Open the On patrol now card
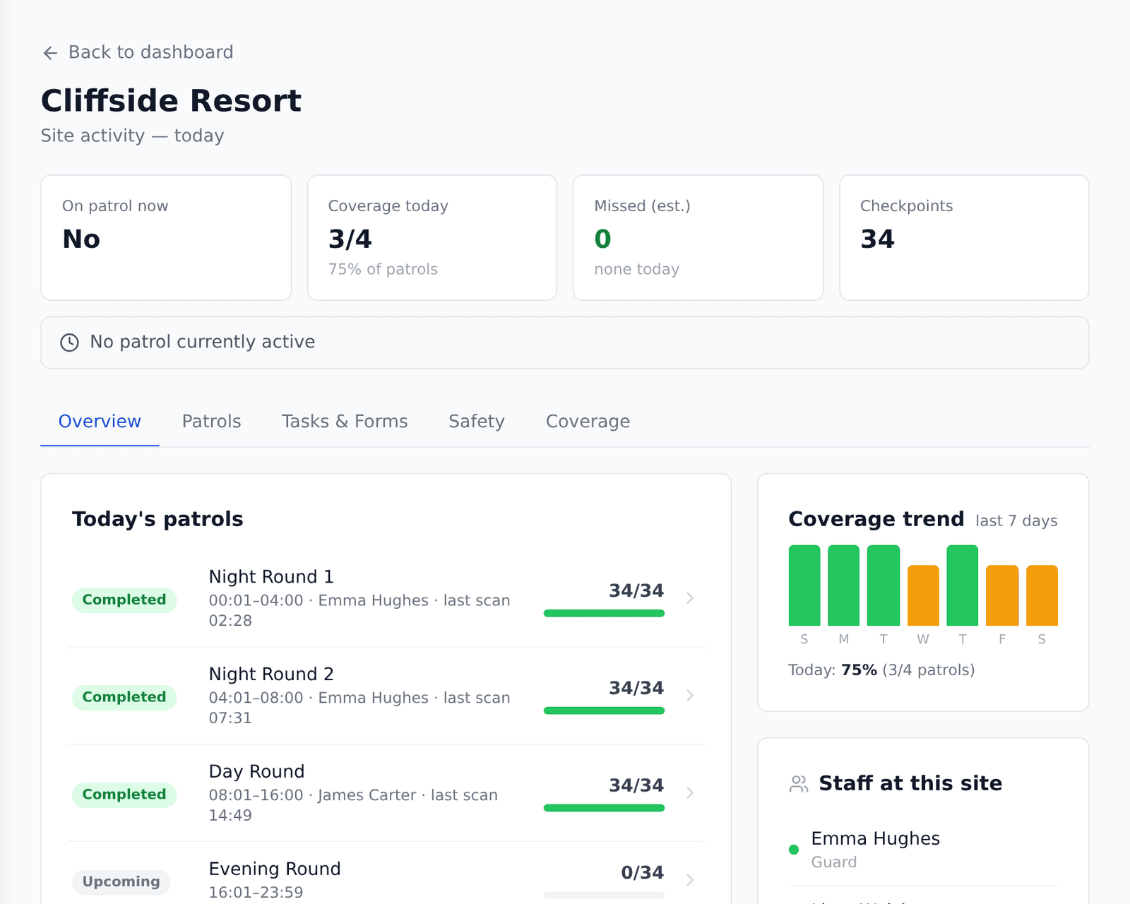The height and width of the screenshot is (904, 1130). coord(166,238)
